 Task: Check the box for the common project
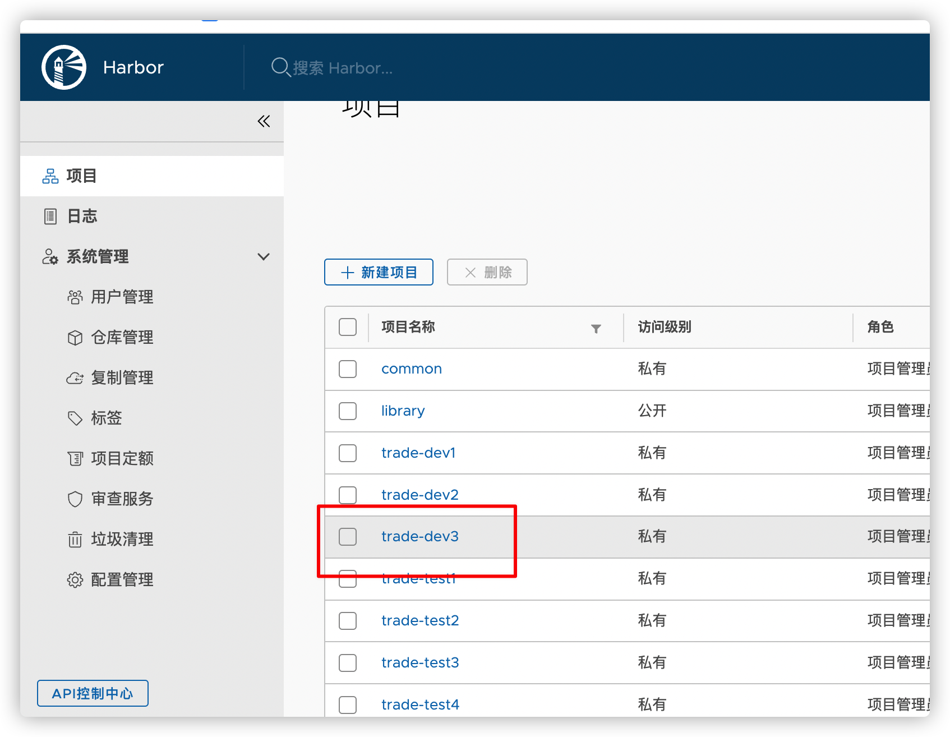click(x=348, y=369)
